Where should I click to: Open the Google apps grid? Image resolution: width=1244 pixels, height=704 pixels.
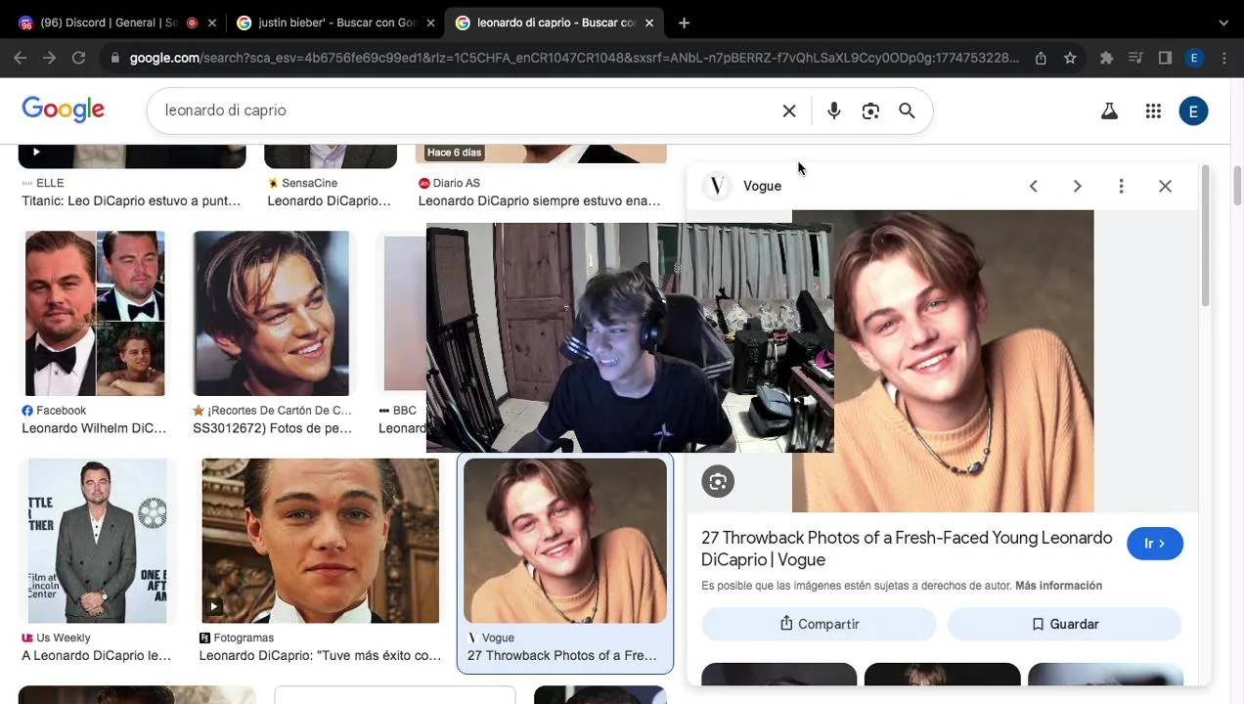click(1153, 110)
